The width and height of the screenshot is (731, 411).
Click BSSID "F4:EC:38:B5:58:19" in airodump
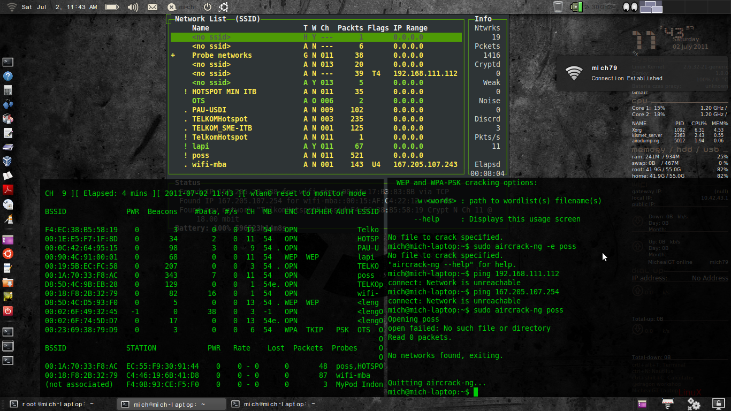pyautogui.click(x=81, y=230)
